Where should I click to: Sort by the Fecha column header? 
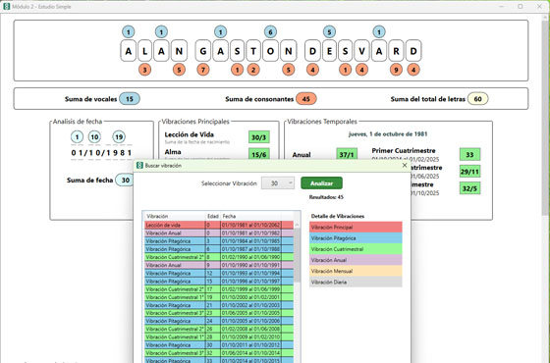coord(250,216)
